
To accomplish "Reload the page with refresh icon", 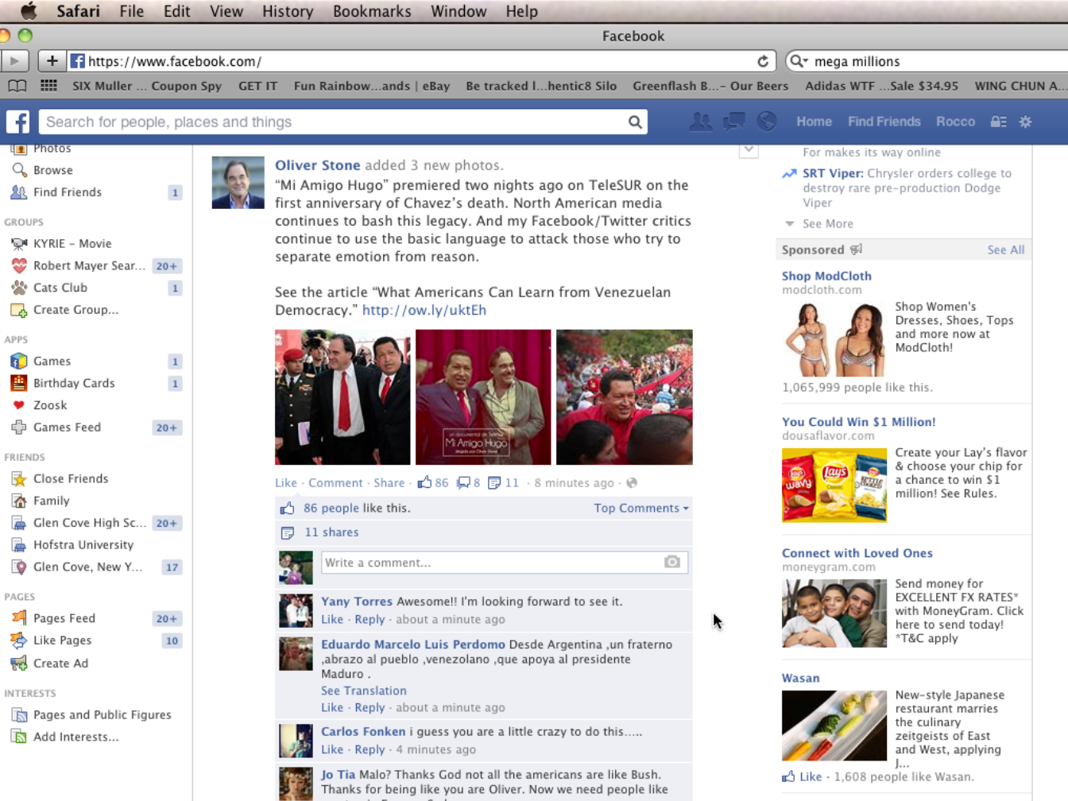I will 763,61.
